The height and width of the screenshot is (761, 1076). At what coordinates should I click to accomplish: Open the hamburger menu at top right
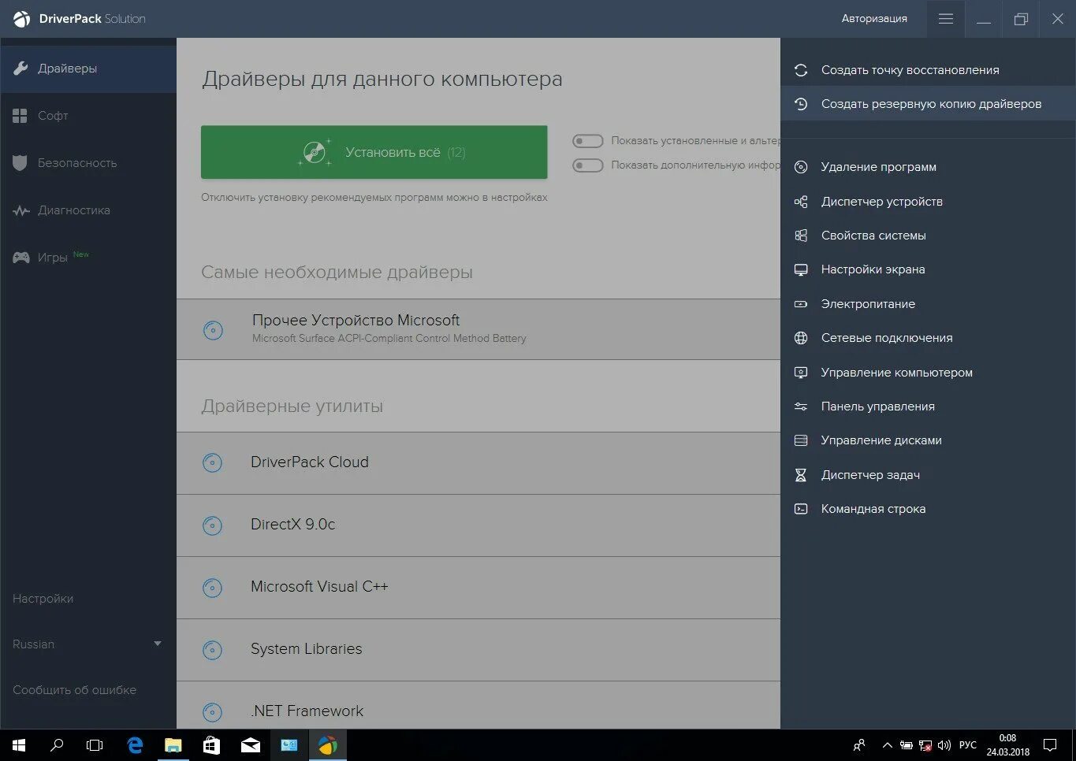coord(945,18)
